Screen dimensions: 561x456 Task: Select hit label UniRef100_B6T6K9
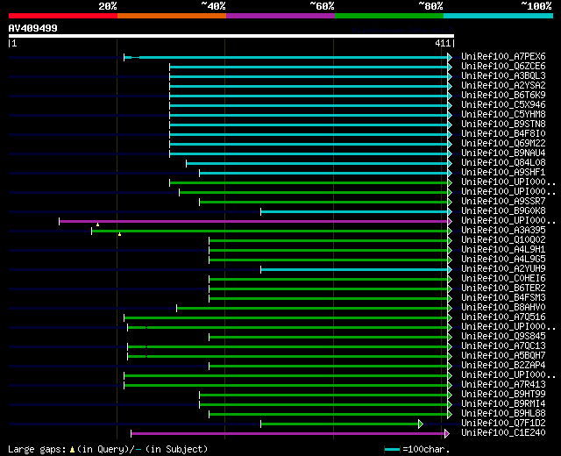503,96
